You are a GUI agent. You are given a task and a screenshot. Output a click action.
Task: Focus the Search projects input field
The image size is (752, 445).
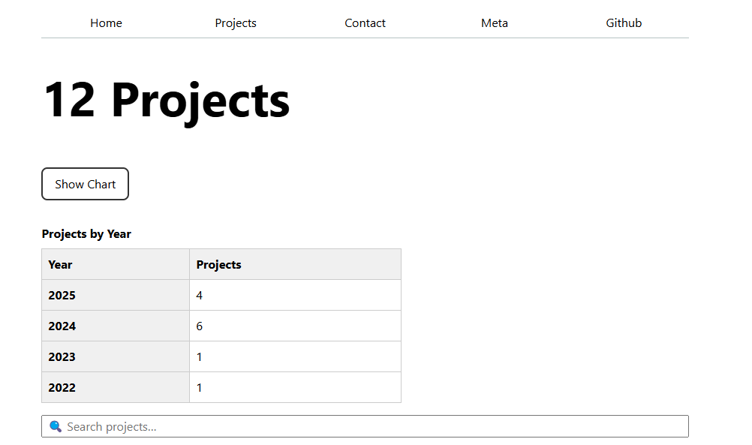375,426
